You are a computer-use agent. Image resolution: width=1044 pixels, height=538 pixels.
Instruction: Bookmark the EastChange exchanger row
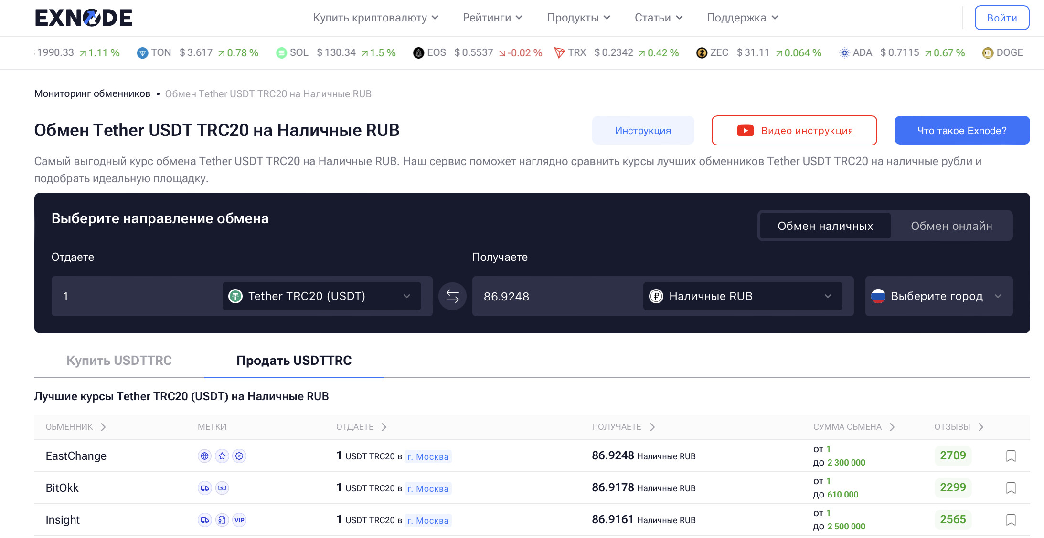(1011, 456)
